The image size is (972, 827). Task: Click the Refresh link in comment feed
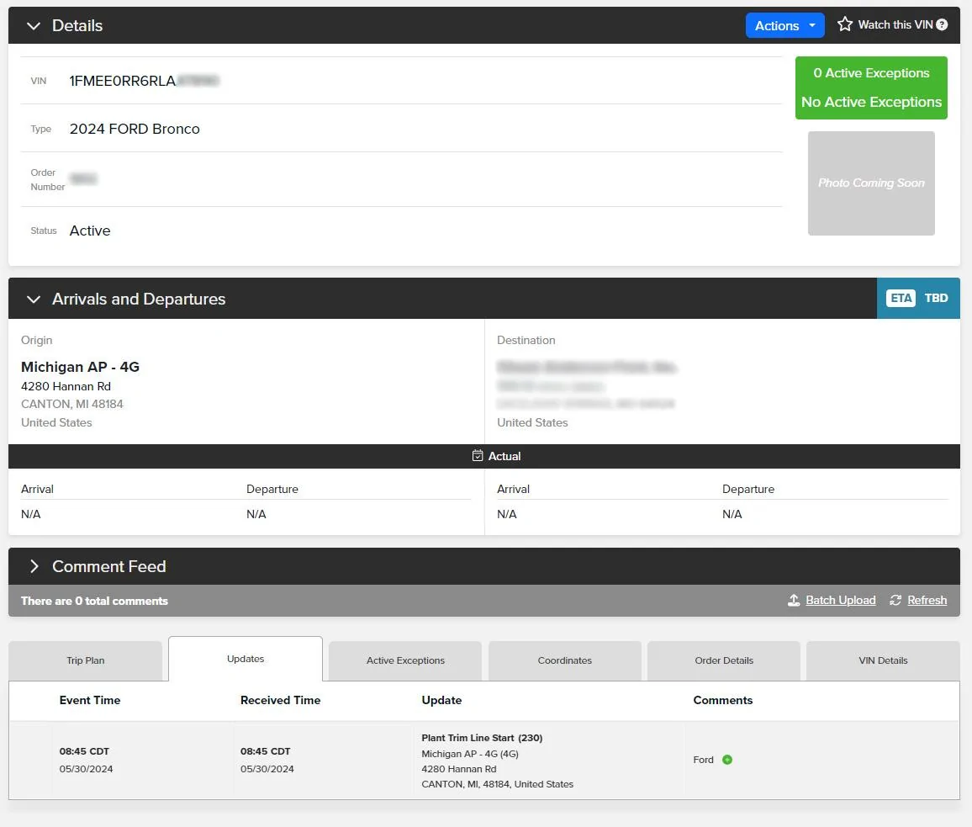click(x=927, y=600)
